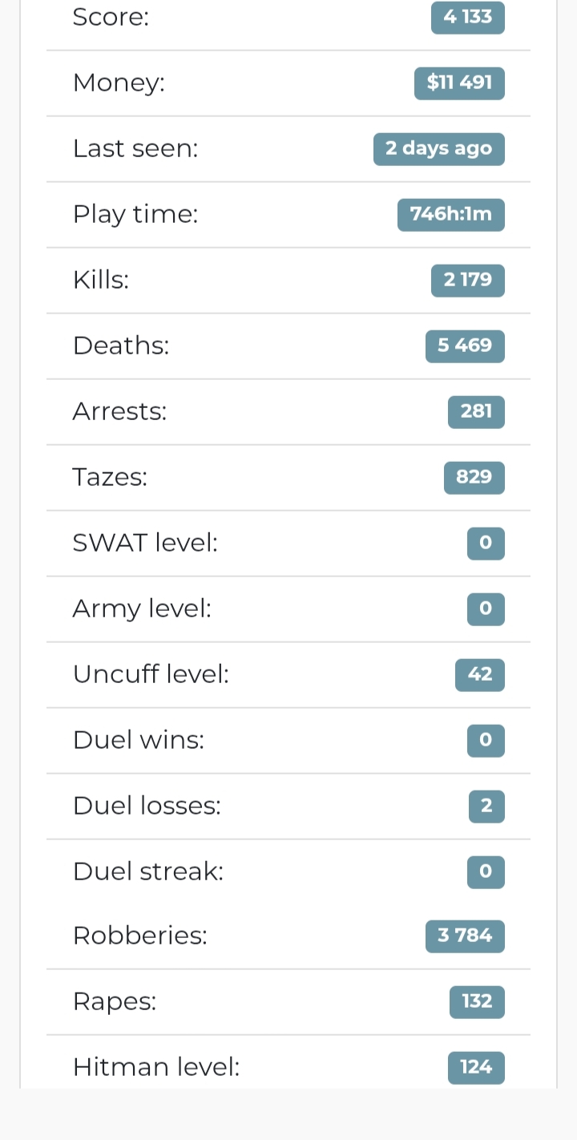This screenshot has width=577, height=1140.
Task: Click the Last seen badge 2 days ago
Action: point(439,148)
